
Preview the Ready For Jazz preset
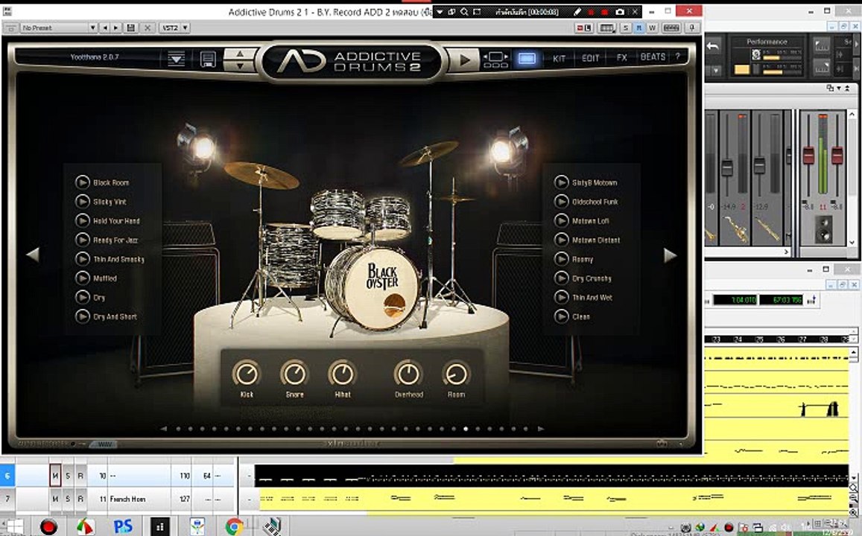tap(83, 240)
